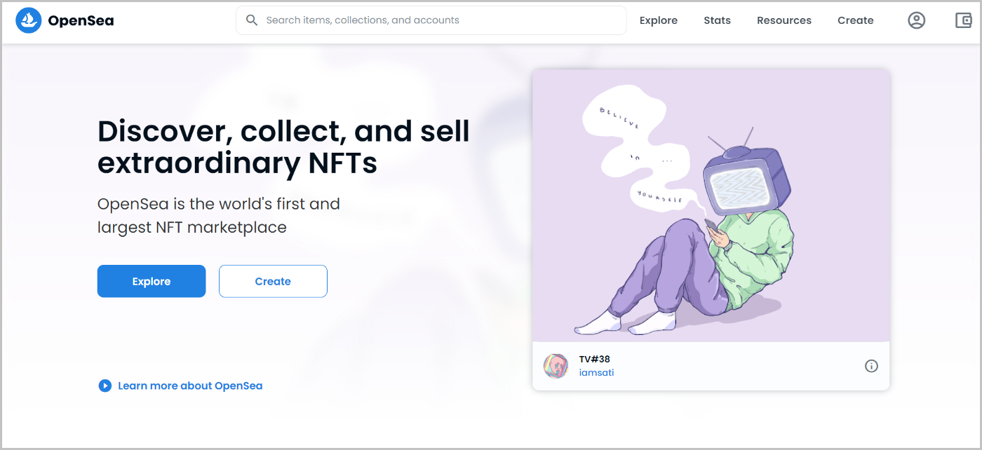Open the account profile icon

click(x=916, y=20)
